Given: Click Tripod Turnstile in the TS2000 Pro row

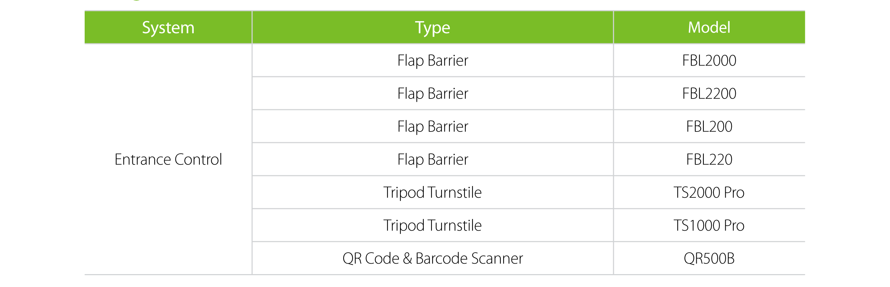Looking at the screenshot, I should [433, 192].
